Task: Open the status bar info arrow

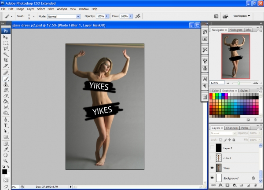Action: tap(71, 186)
